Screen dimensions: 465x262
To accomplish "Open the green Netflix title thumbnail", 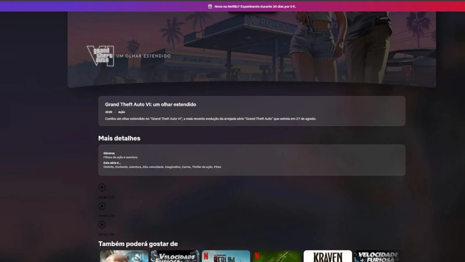I will [277, 256].
